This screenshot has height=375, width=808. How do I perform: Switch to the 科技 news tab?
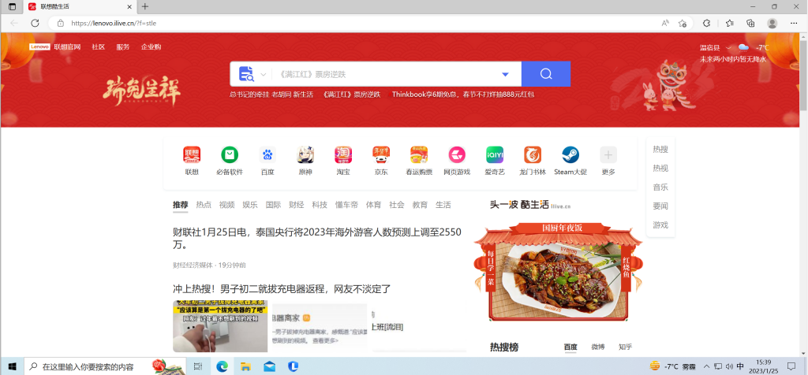click(320, 205)
